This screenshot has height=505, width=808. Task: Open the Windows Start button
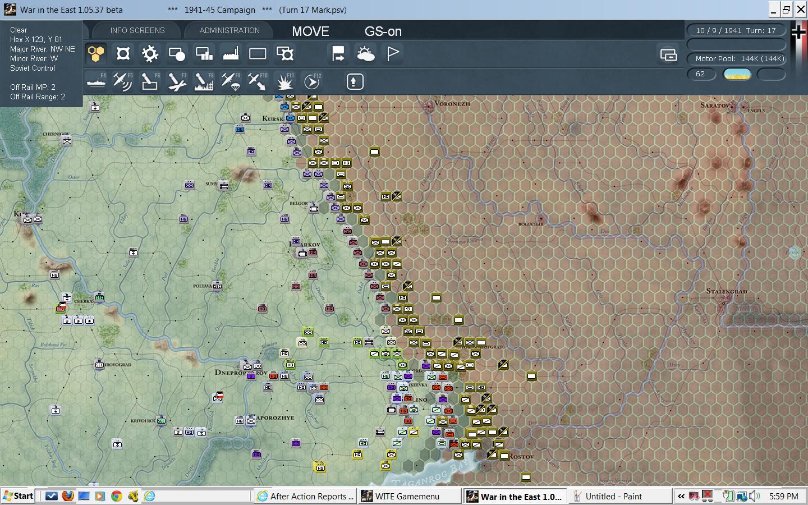(x=18, y=496)
